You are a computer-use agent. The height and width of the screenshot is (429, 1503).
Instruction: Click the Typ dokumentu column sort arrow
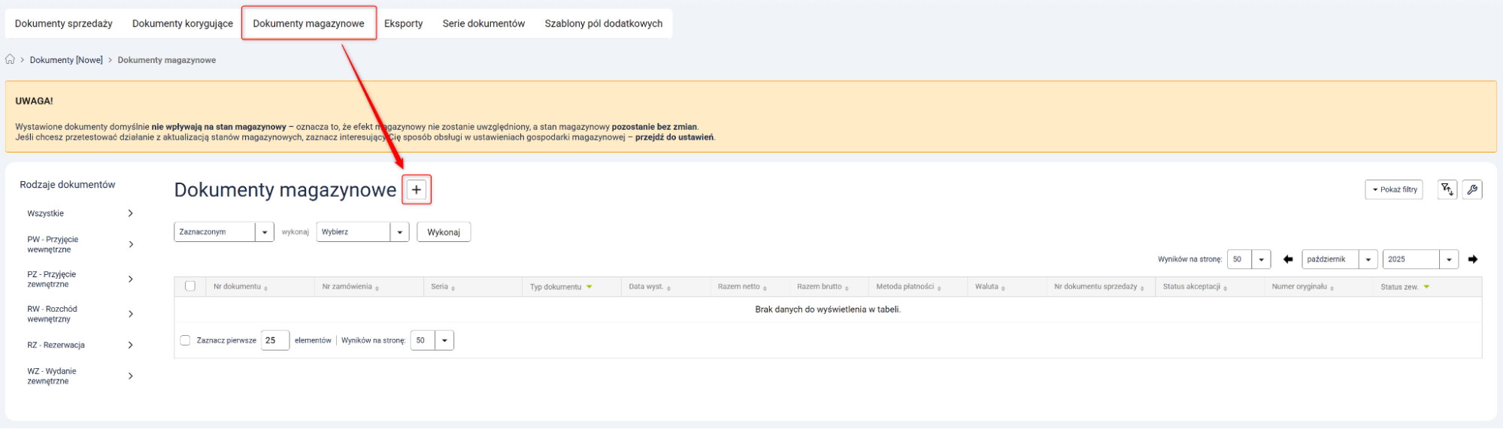[x=589, y=287]
